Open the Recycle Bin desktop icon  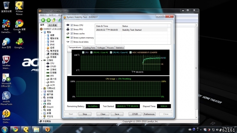coord(6,7)
